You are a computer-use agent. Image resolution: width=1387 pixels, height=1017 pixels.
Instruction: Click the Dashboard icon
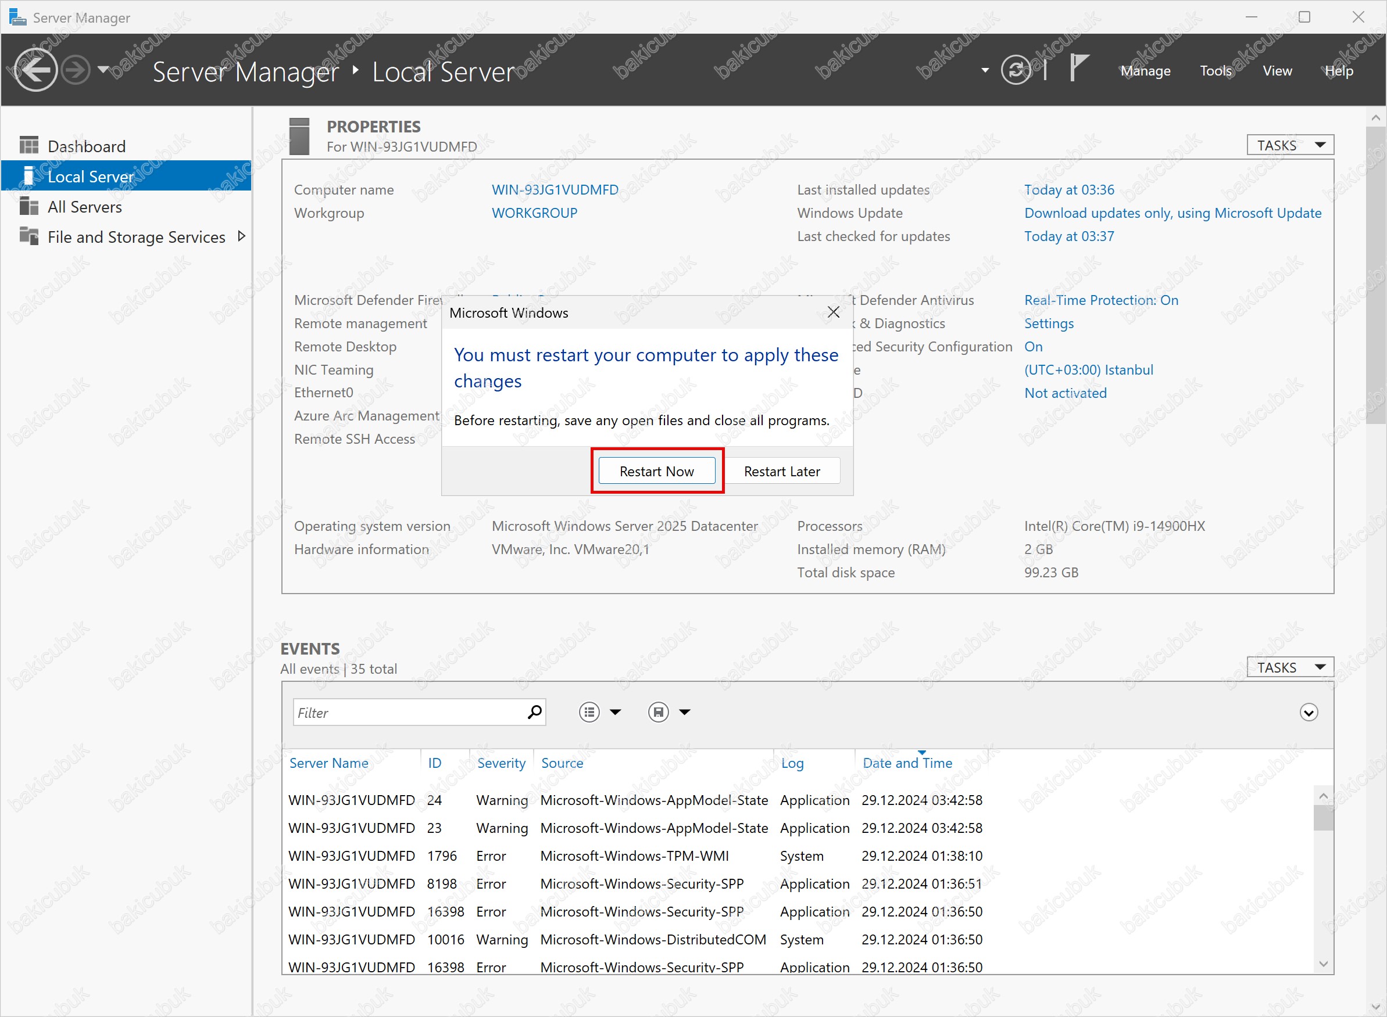[29, 145]
